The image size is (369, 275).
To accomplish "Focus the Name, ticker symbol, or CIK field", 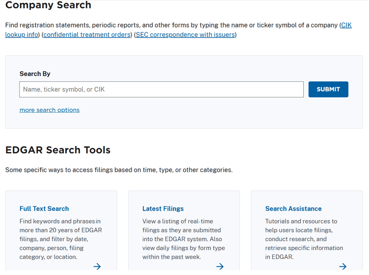I will pos(161,89).
